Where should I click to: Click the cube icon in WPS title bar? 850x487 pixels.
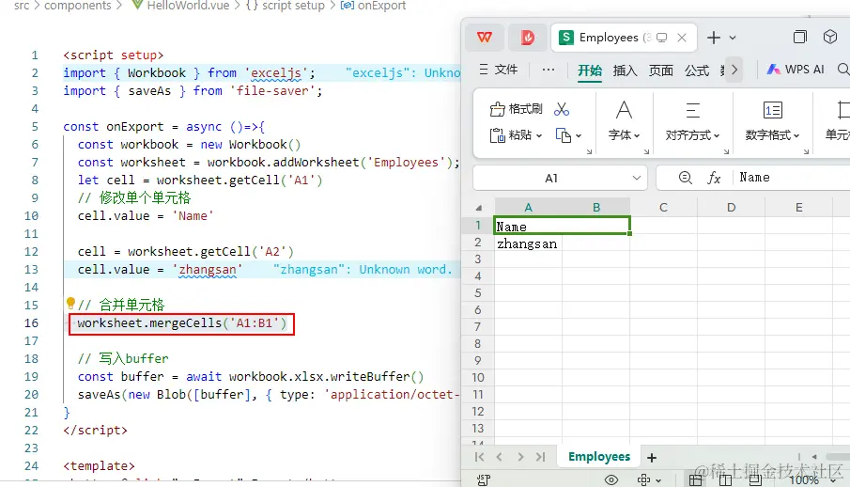tap(830, 37)
